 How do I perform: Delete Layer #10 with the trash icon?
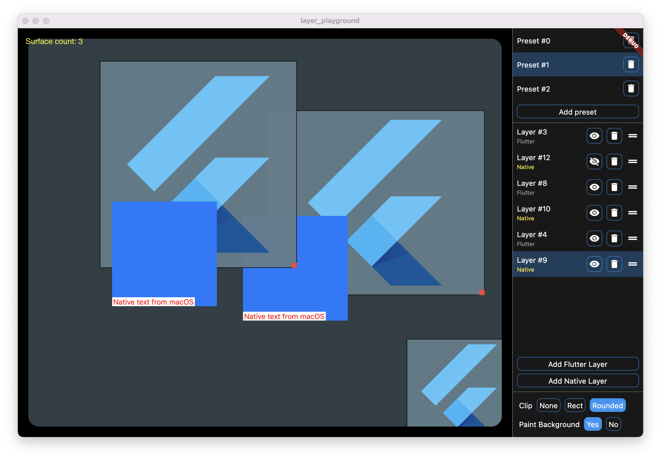click(x=614, y=212)
